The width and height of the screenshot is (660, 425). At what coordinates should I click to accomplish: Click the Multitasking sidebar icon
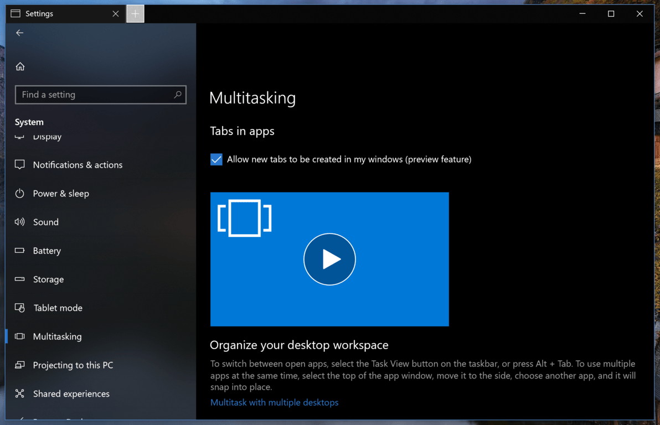[20, 336]
